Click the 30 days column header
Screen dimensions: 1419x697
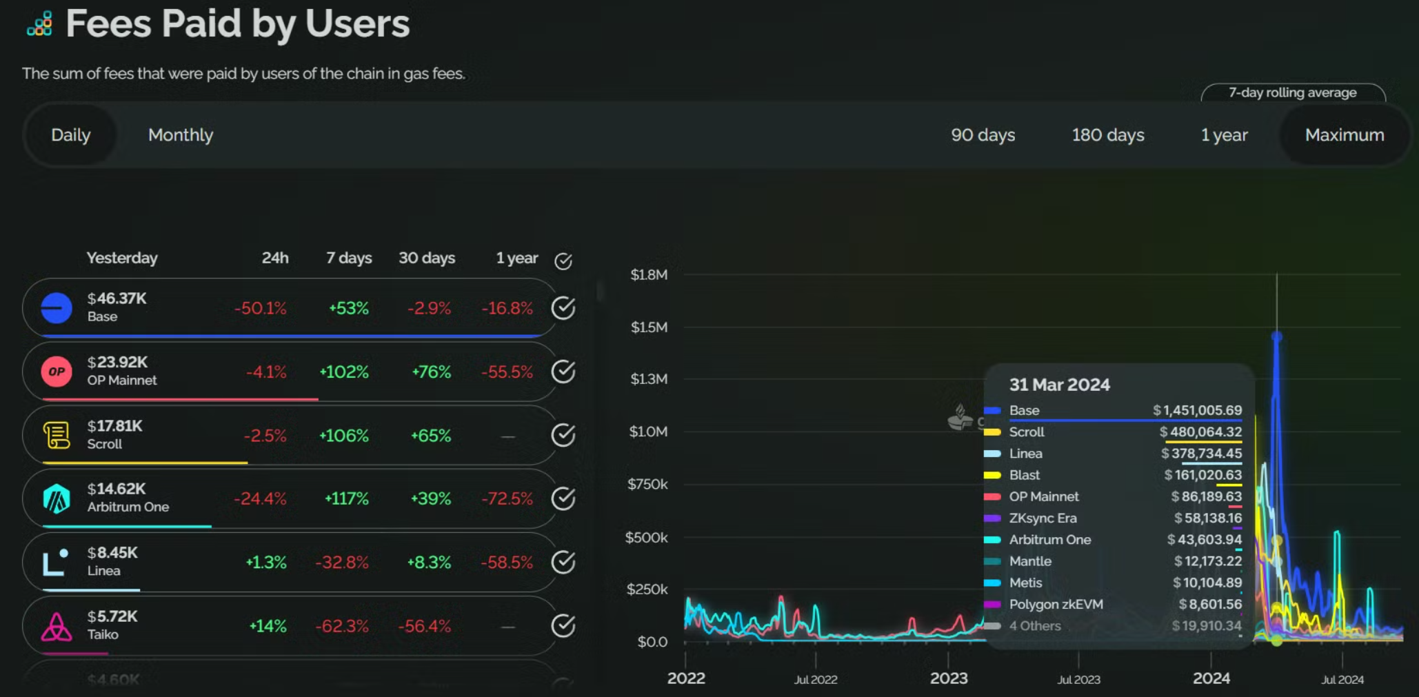[427, 258]
